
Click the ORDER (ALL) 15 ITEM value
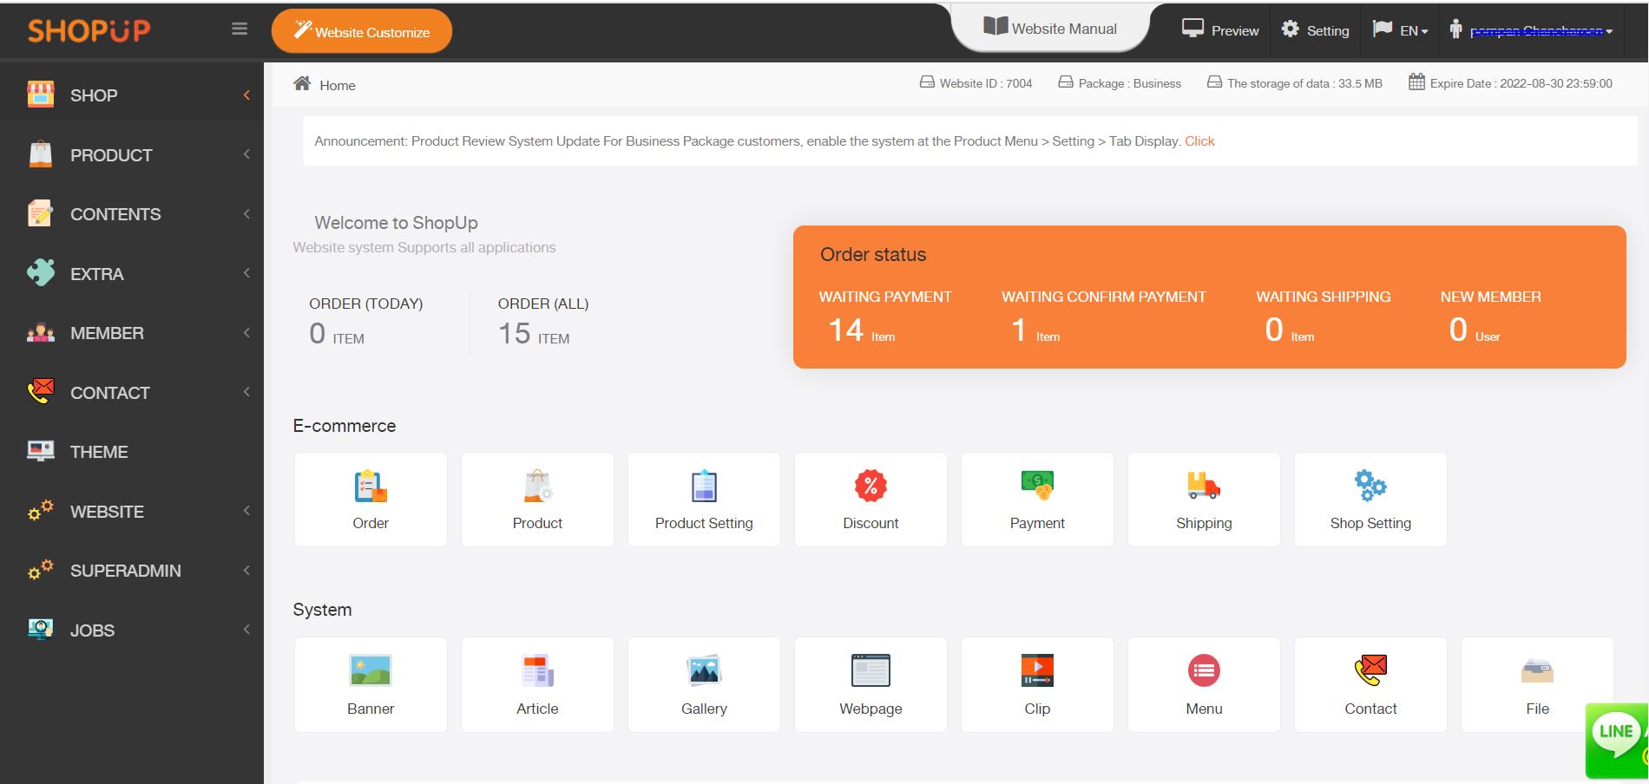[x=534, y=334]
